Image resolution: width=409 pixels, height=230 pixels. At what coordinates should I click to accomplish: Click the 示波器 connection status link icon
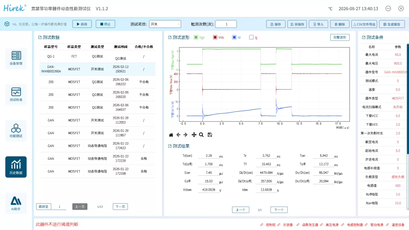coord(279,225)
